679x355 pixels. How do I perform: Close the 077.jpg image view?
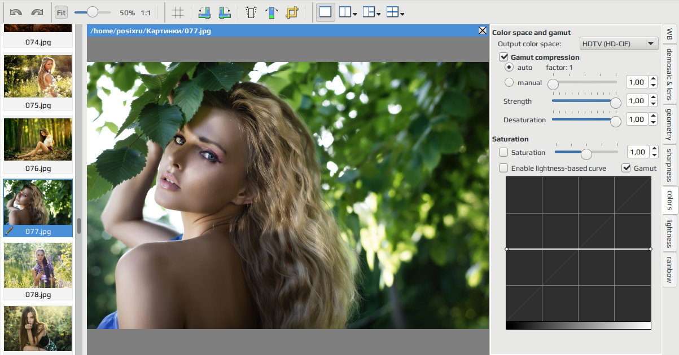[x=483, y=31]
